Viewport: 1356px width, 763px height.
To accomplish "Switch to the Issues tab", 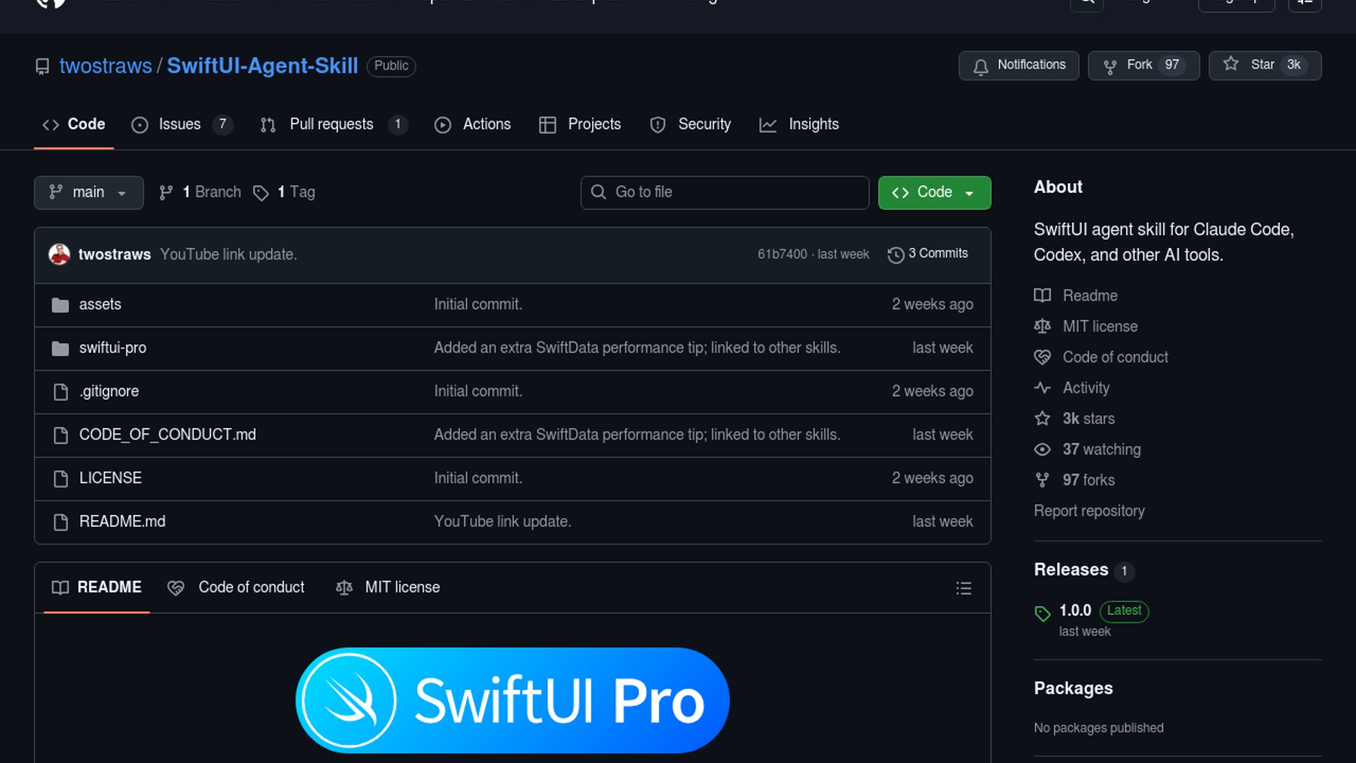I will [x=179, y=124].
